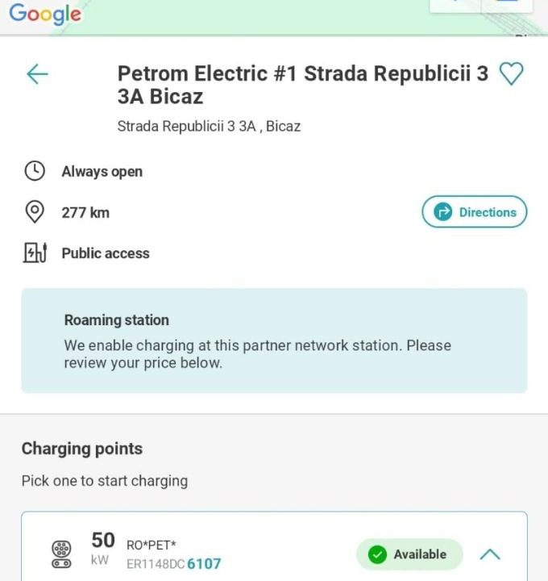Click the CCS connector plug icon
The width and height of the screenshot is (548, 581).
61,554
